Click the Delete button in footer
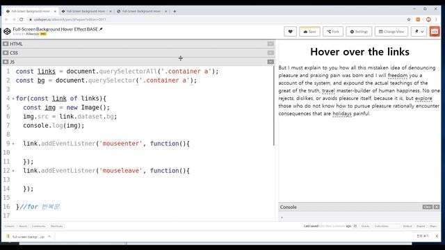 pyautogui.click(x=365, y=226)
